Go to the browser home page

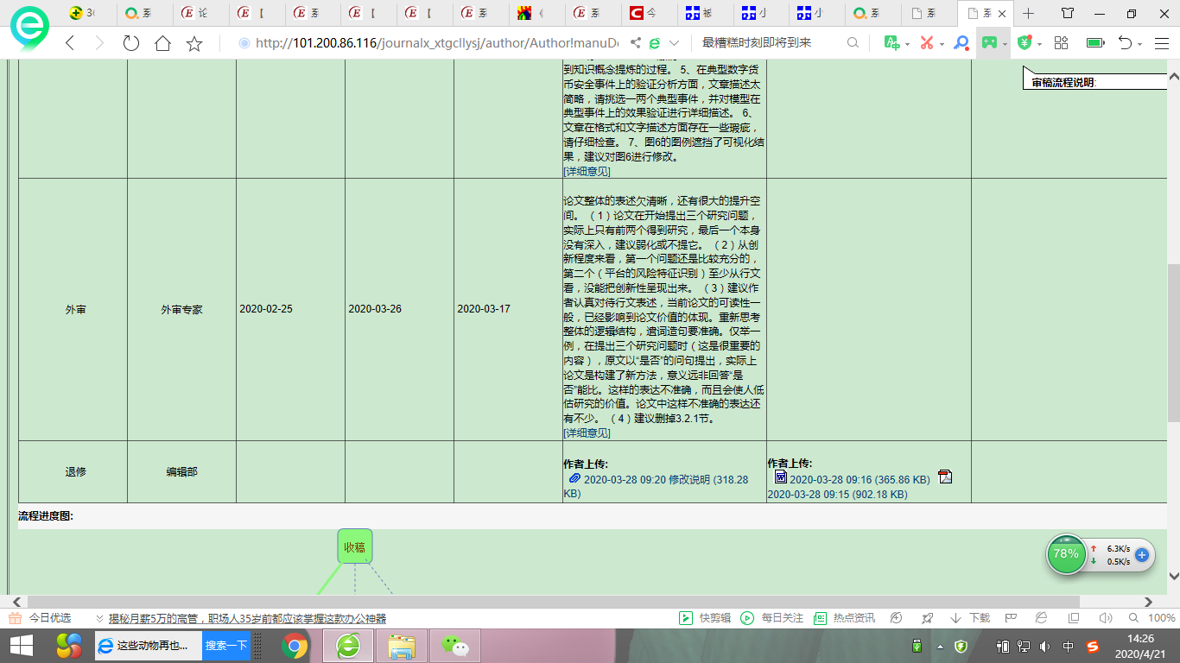coord(162,43)
